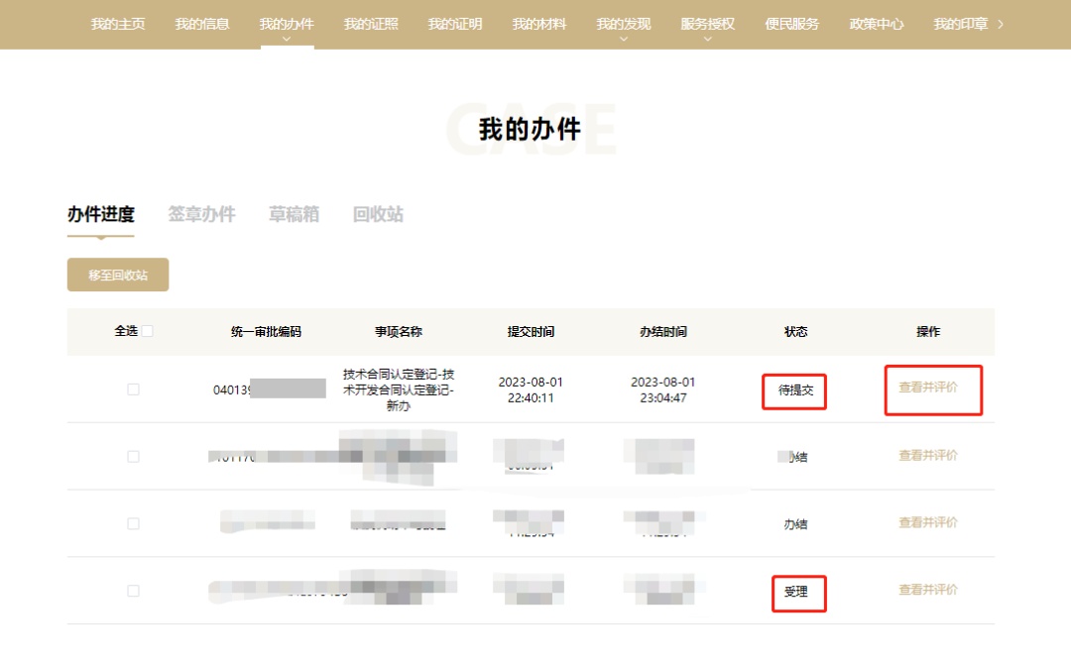This screenshot has height=667, width=1071.
Task: Check the 全选 select-all checkbox
Action: coord(148,331)
